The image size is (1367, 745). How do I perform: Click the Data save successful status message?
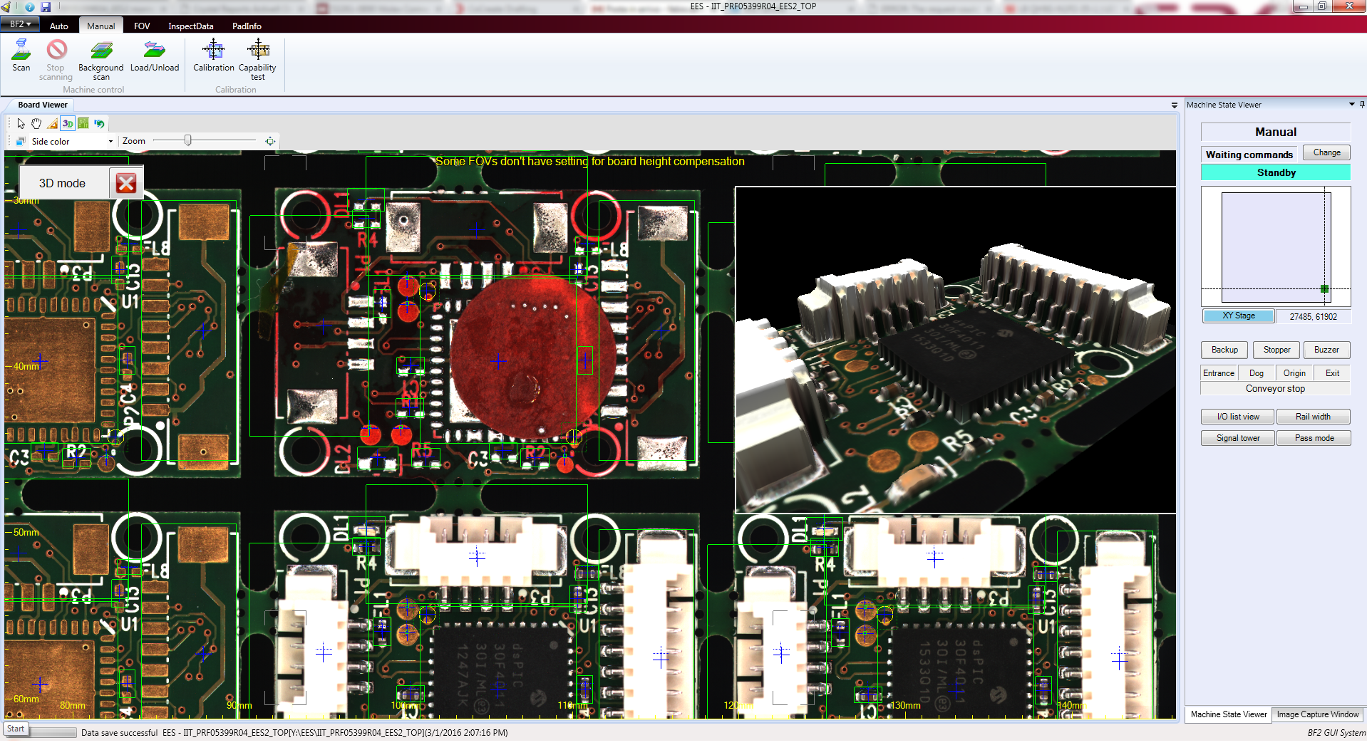[x=119, y=732]
